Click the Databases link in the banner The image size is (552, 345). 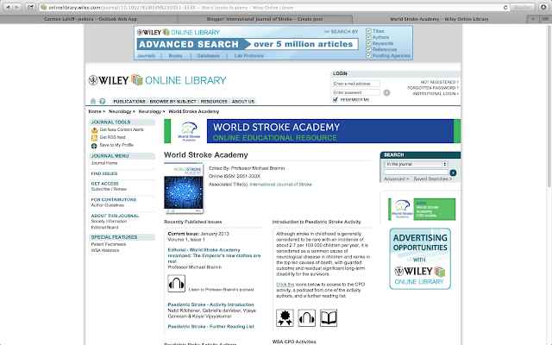point(208,55)
